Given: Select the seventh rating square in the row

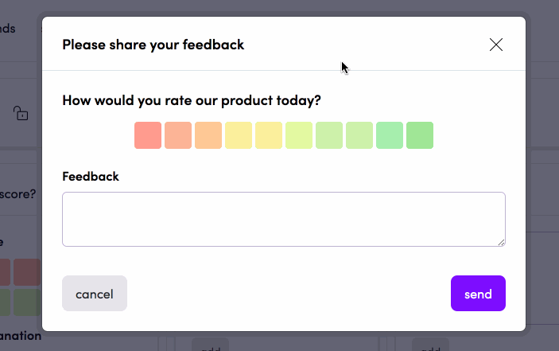Looking at the screenshot, I should pyautogui.click(x=329, y=135).
